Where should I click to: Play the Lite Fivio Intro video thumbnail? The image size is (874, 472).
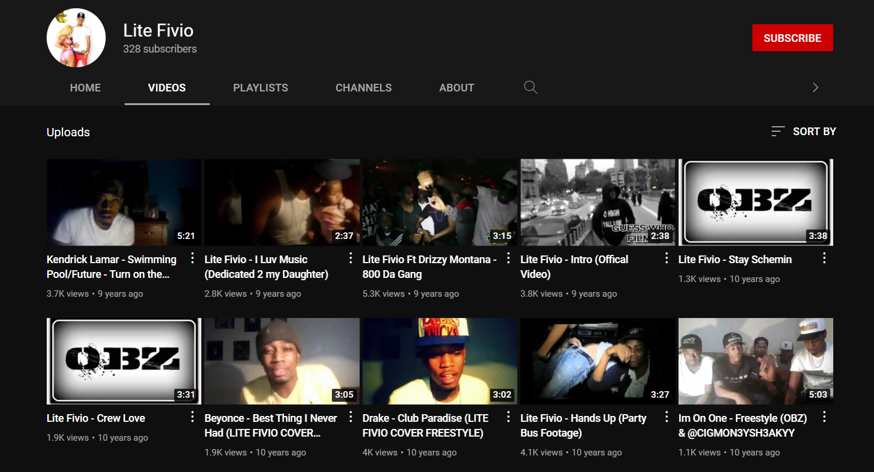coord(597,202)
